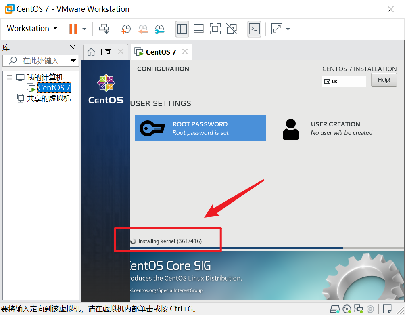Viewport: 405px width, 315px height.
Task: Open ROOT PASSWORD settings
Action: 200,128
